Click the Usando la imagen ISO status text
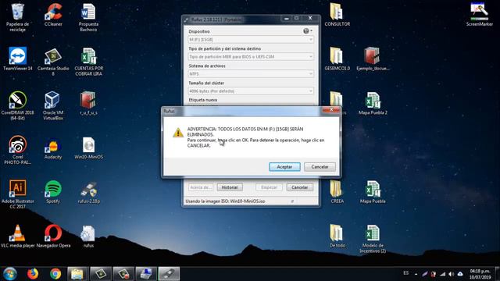The width and height of the screenshot is (500, 281). coord(225,201)
